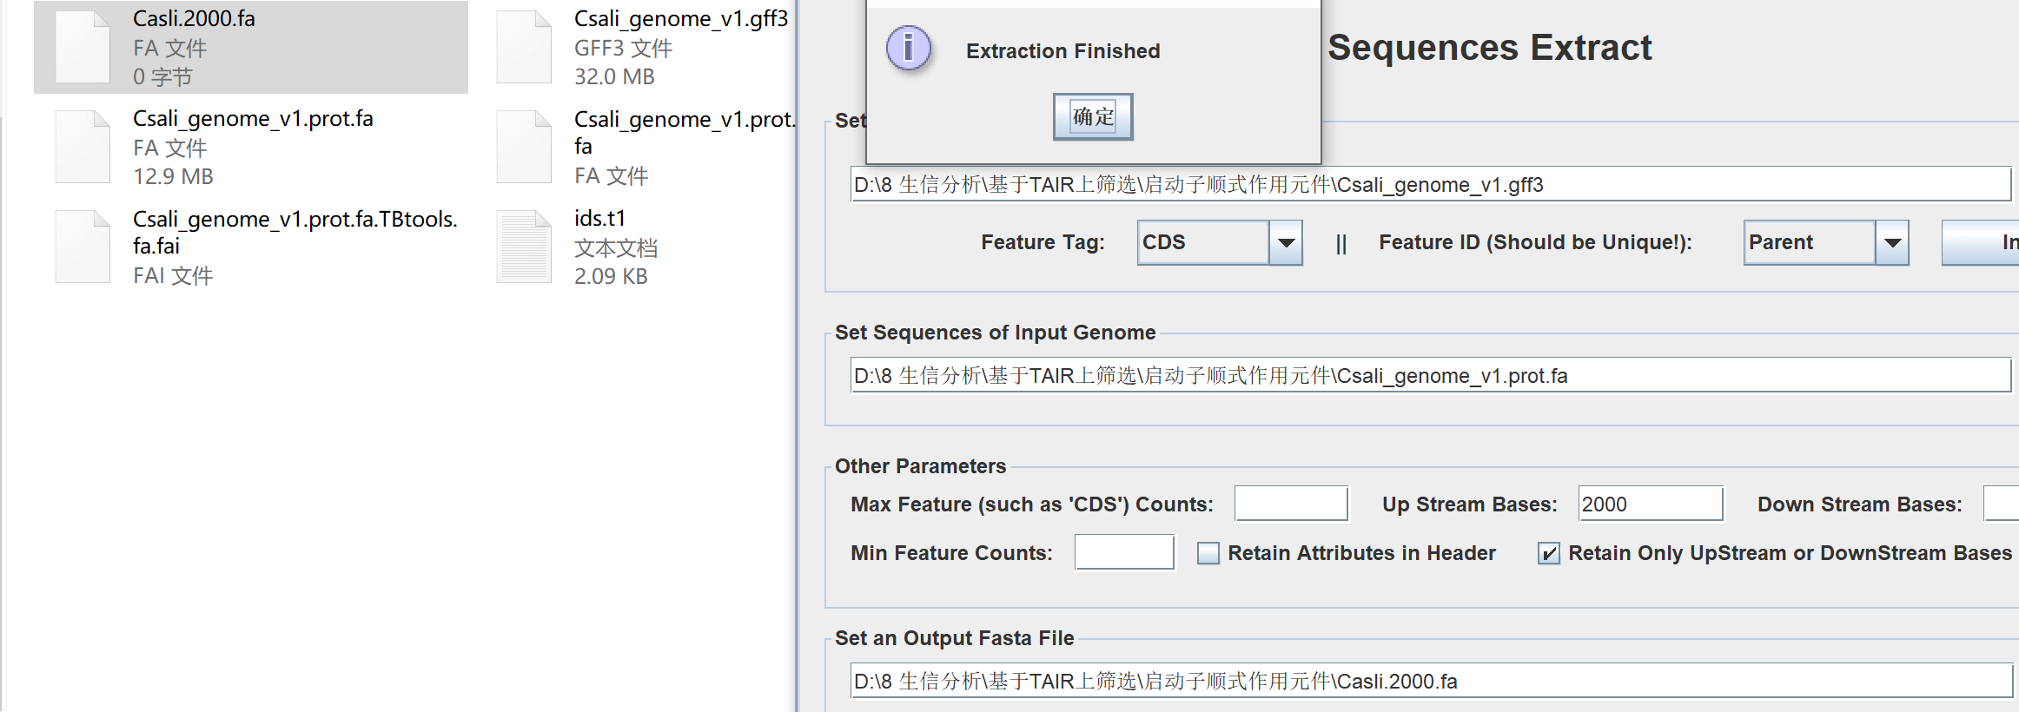Click the gff3 annotation path field
The image size is (2019, 712).
point(1431,184)
